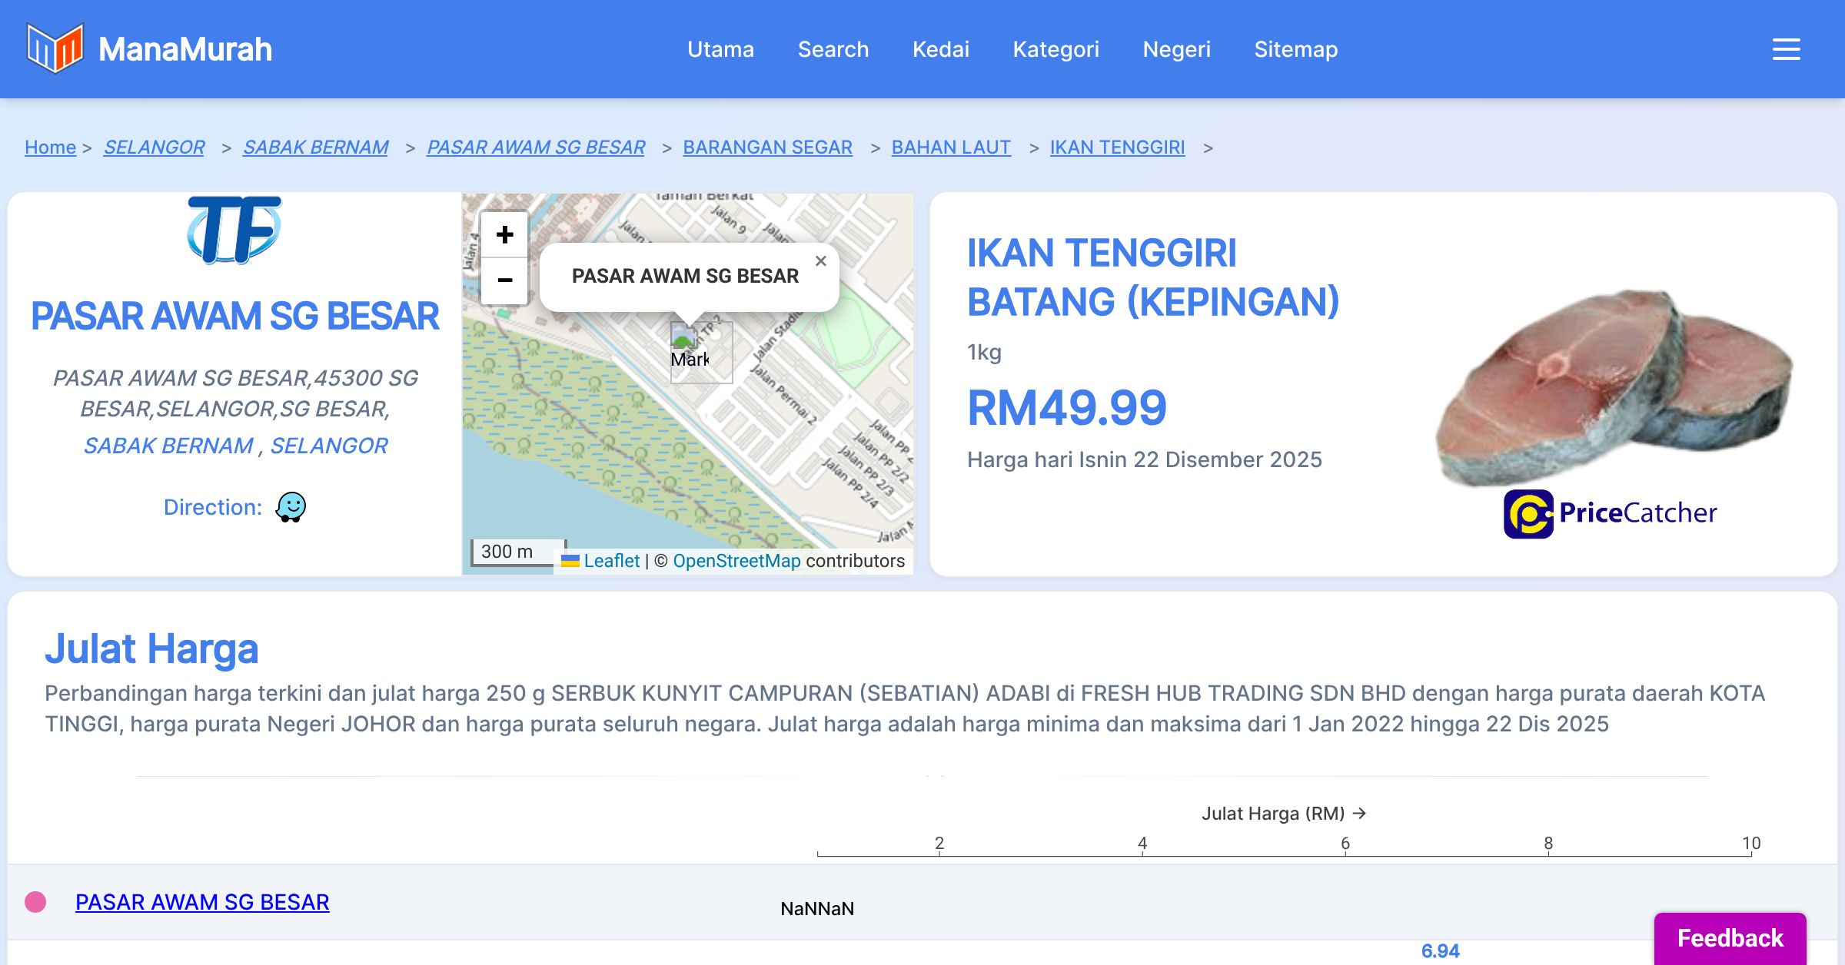Click the TF store logo

(234, 229)
